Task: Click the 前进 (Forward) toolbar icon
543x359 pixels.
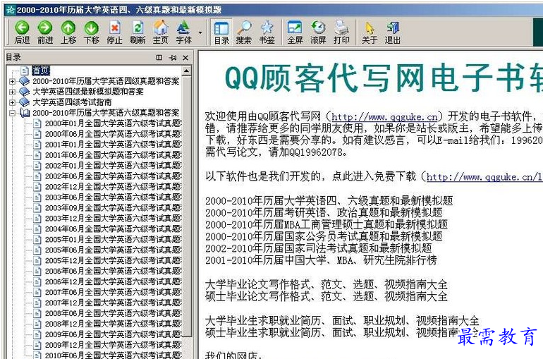Action: (x=45, y=32)
